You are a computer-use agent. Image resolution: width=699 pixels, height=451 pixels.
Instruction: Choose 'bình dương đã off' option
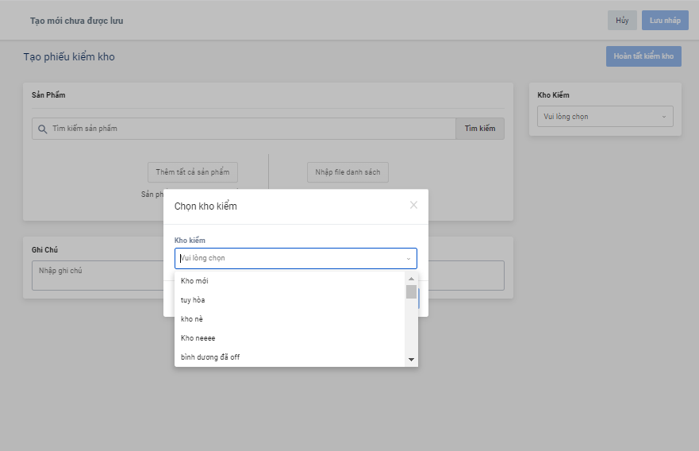(210, 357)
